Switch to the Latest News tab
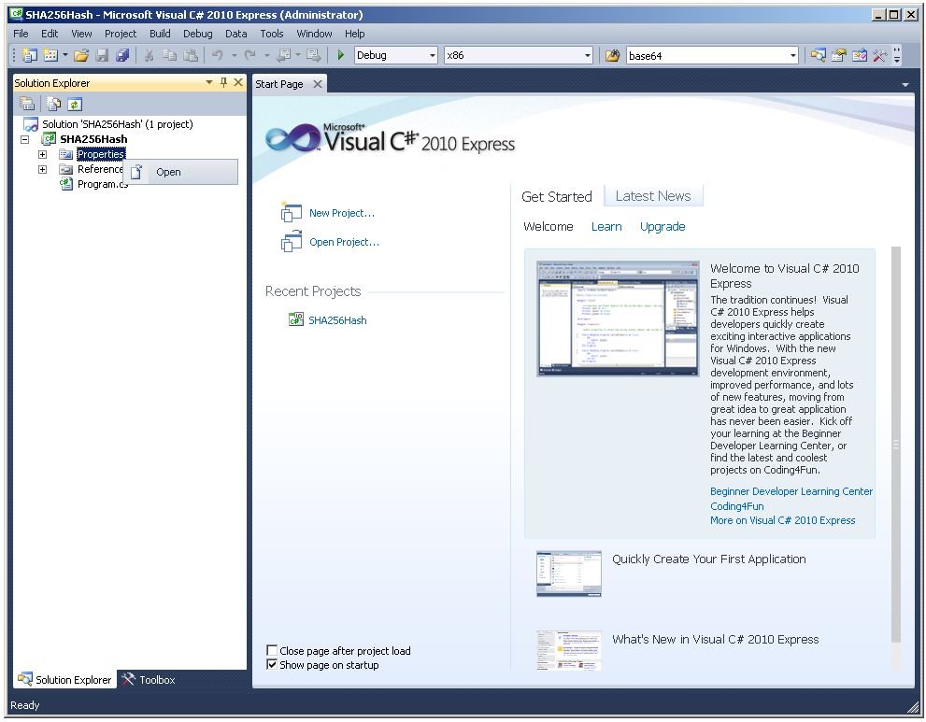Viewport: 926px width, 722px height. pyautogui.click(x=653, y=196)
